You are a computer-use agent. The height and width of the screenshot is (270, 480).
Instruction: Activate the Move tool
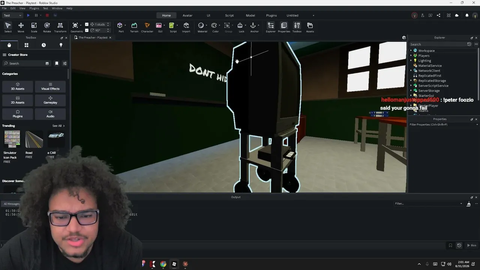21,27
